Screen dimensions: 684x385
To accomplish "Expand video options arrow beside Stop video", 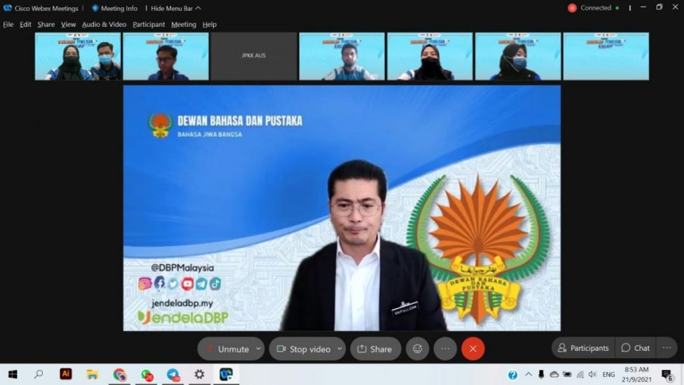I will point(339,349).
